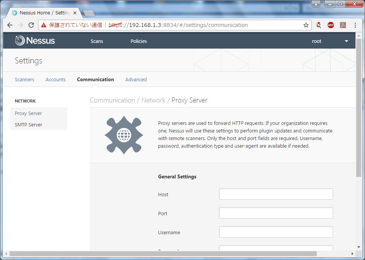
Task: Click the Chrome profile user icon
Action: point(316,4)
